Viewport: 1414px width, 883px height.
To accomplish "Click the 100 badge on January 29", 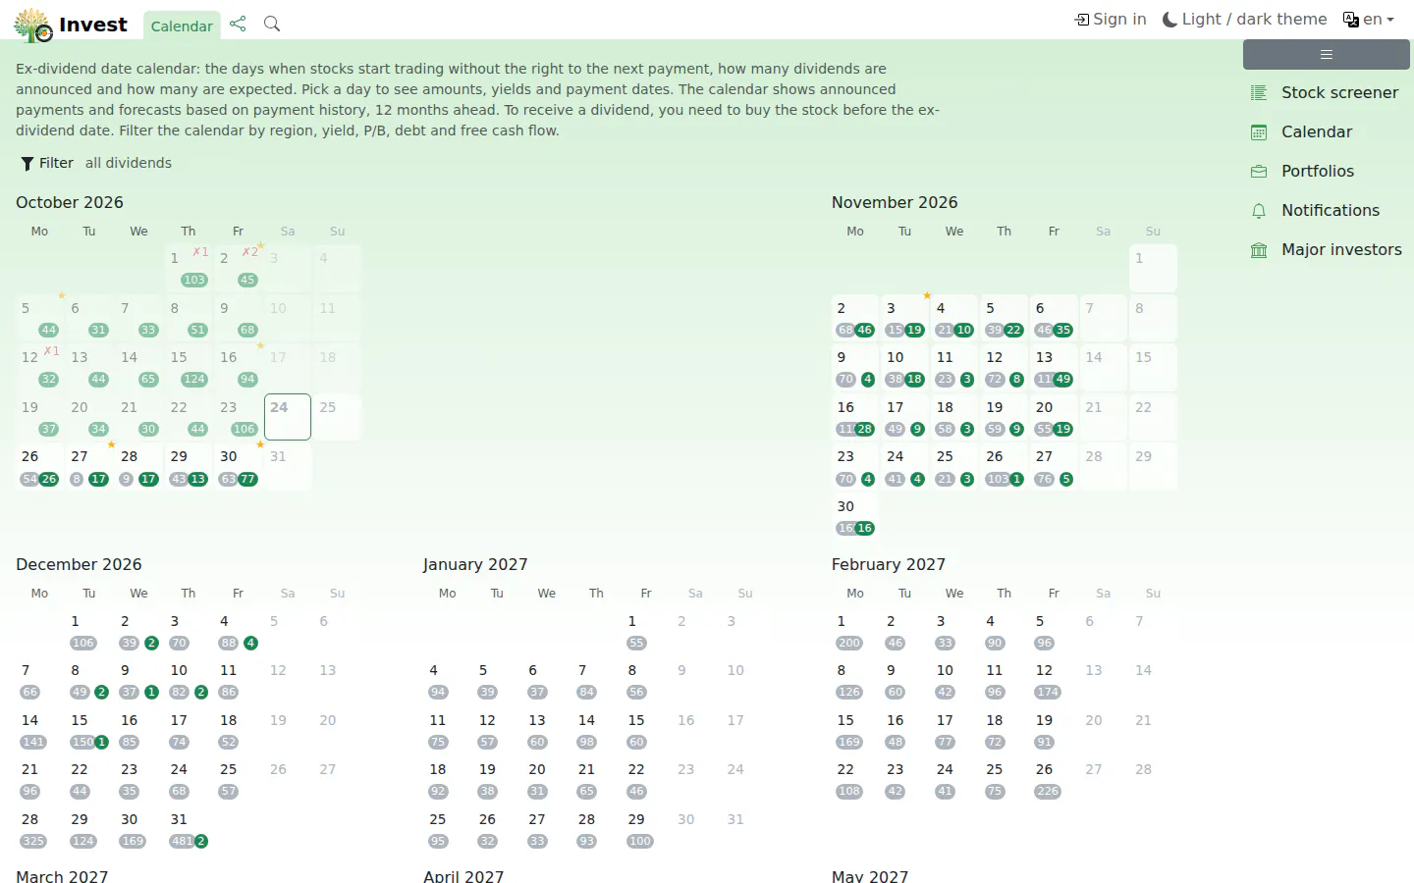I will click(640, 841).
